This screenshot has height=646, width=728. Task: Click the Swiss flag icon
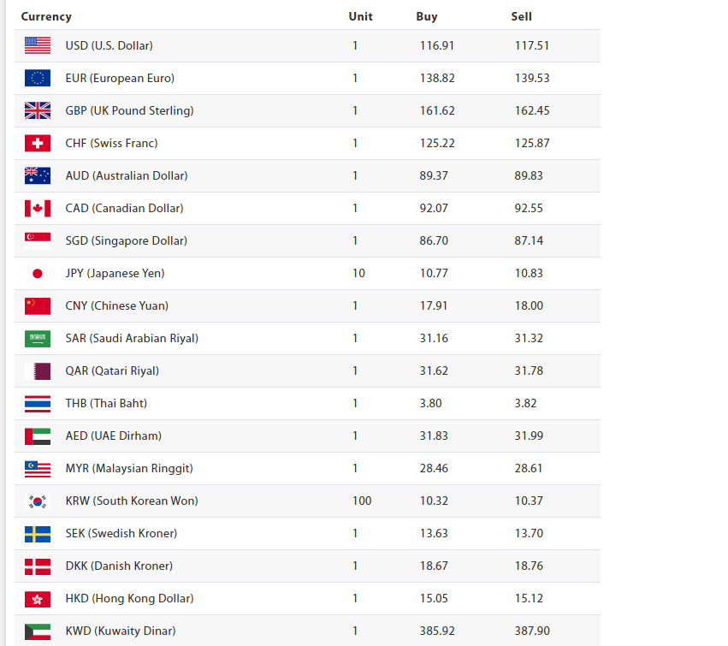[38, 143]
